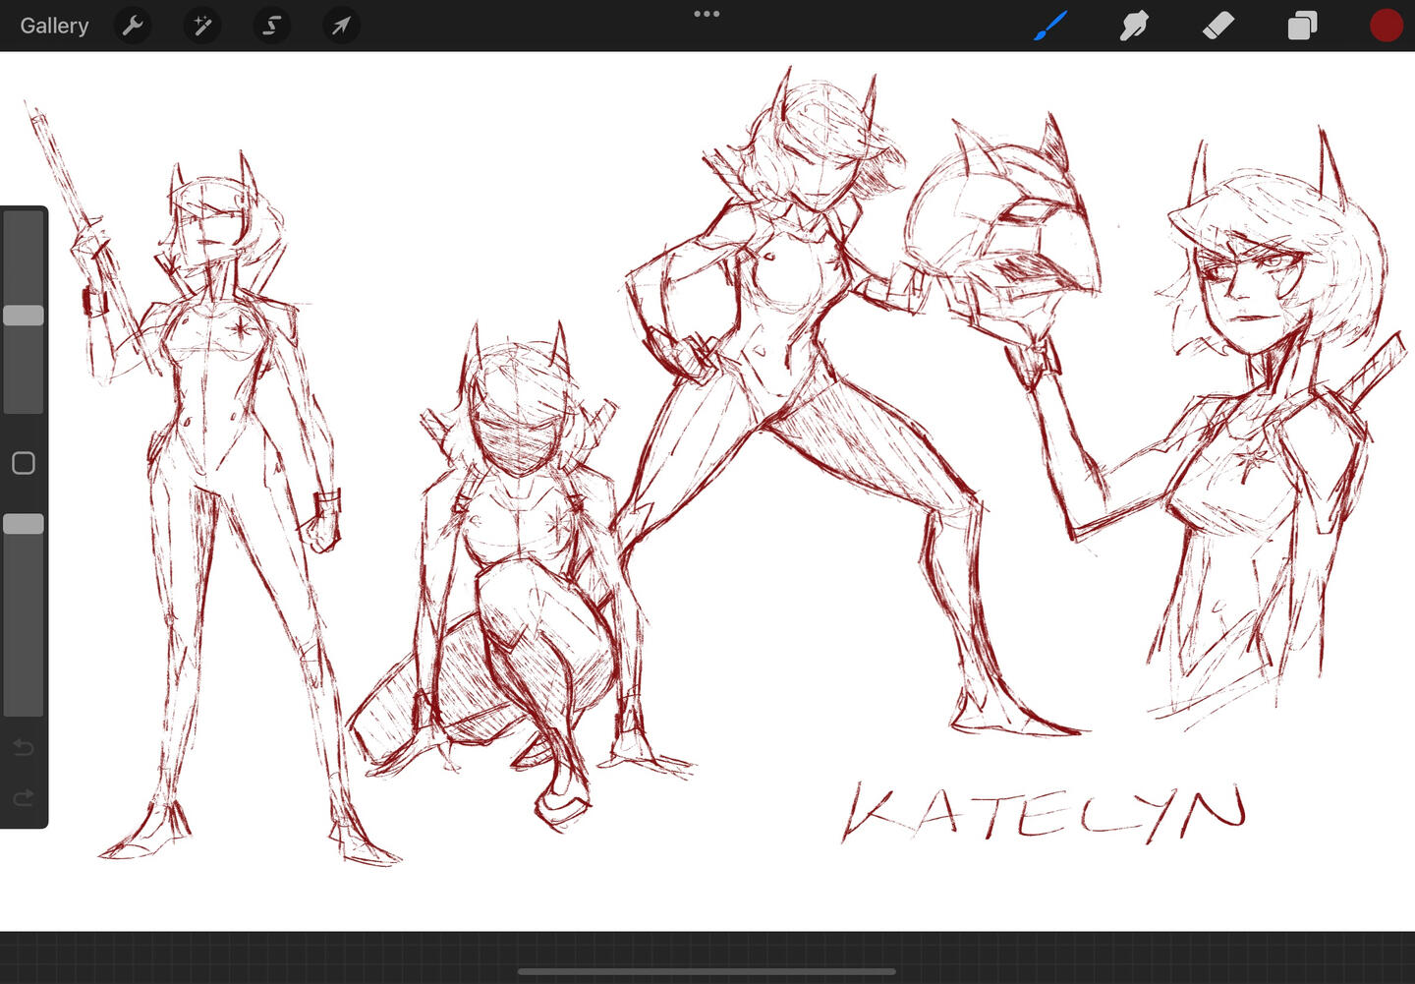The image size is (1415, 984).
Task: Return to the Gallery
Action: pyautogui.click(x=54, y=26)
